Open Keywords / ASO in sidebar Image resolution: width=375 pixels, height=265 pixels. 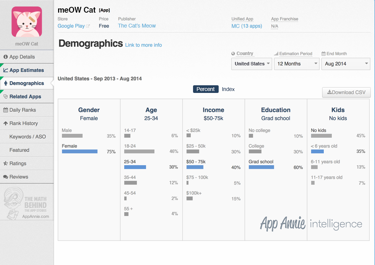27,137
